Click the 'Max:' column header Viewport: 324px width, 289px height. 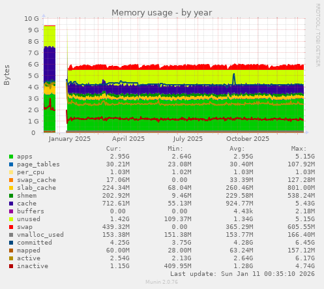click(299, 149)
